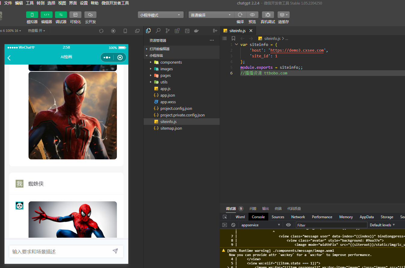
Task: Open the 设置 menu
Action: [84, 3]
